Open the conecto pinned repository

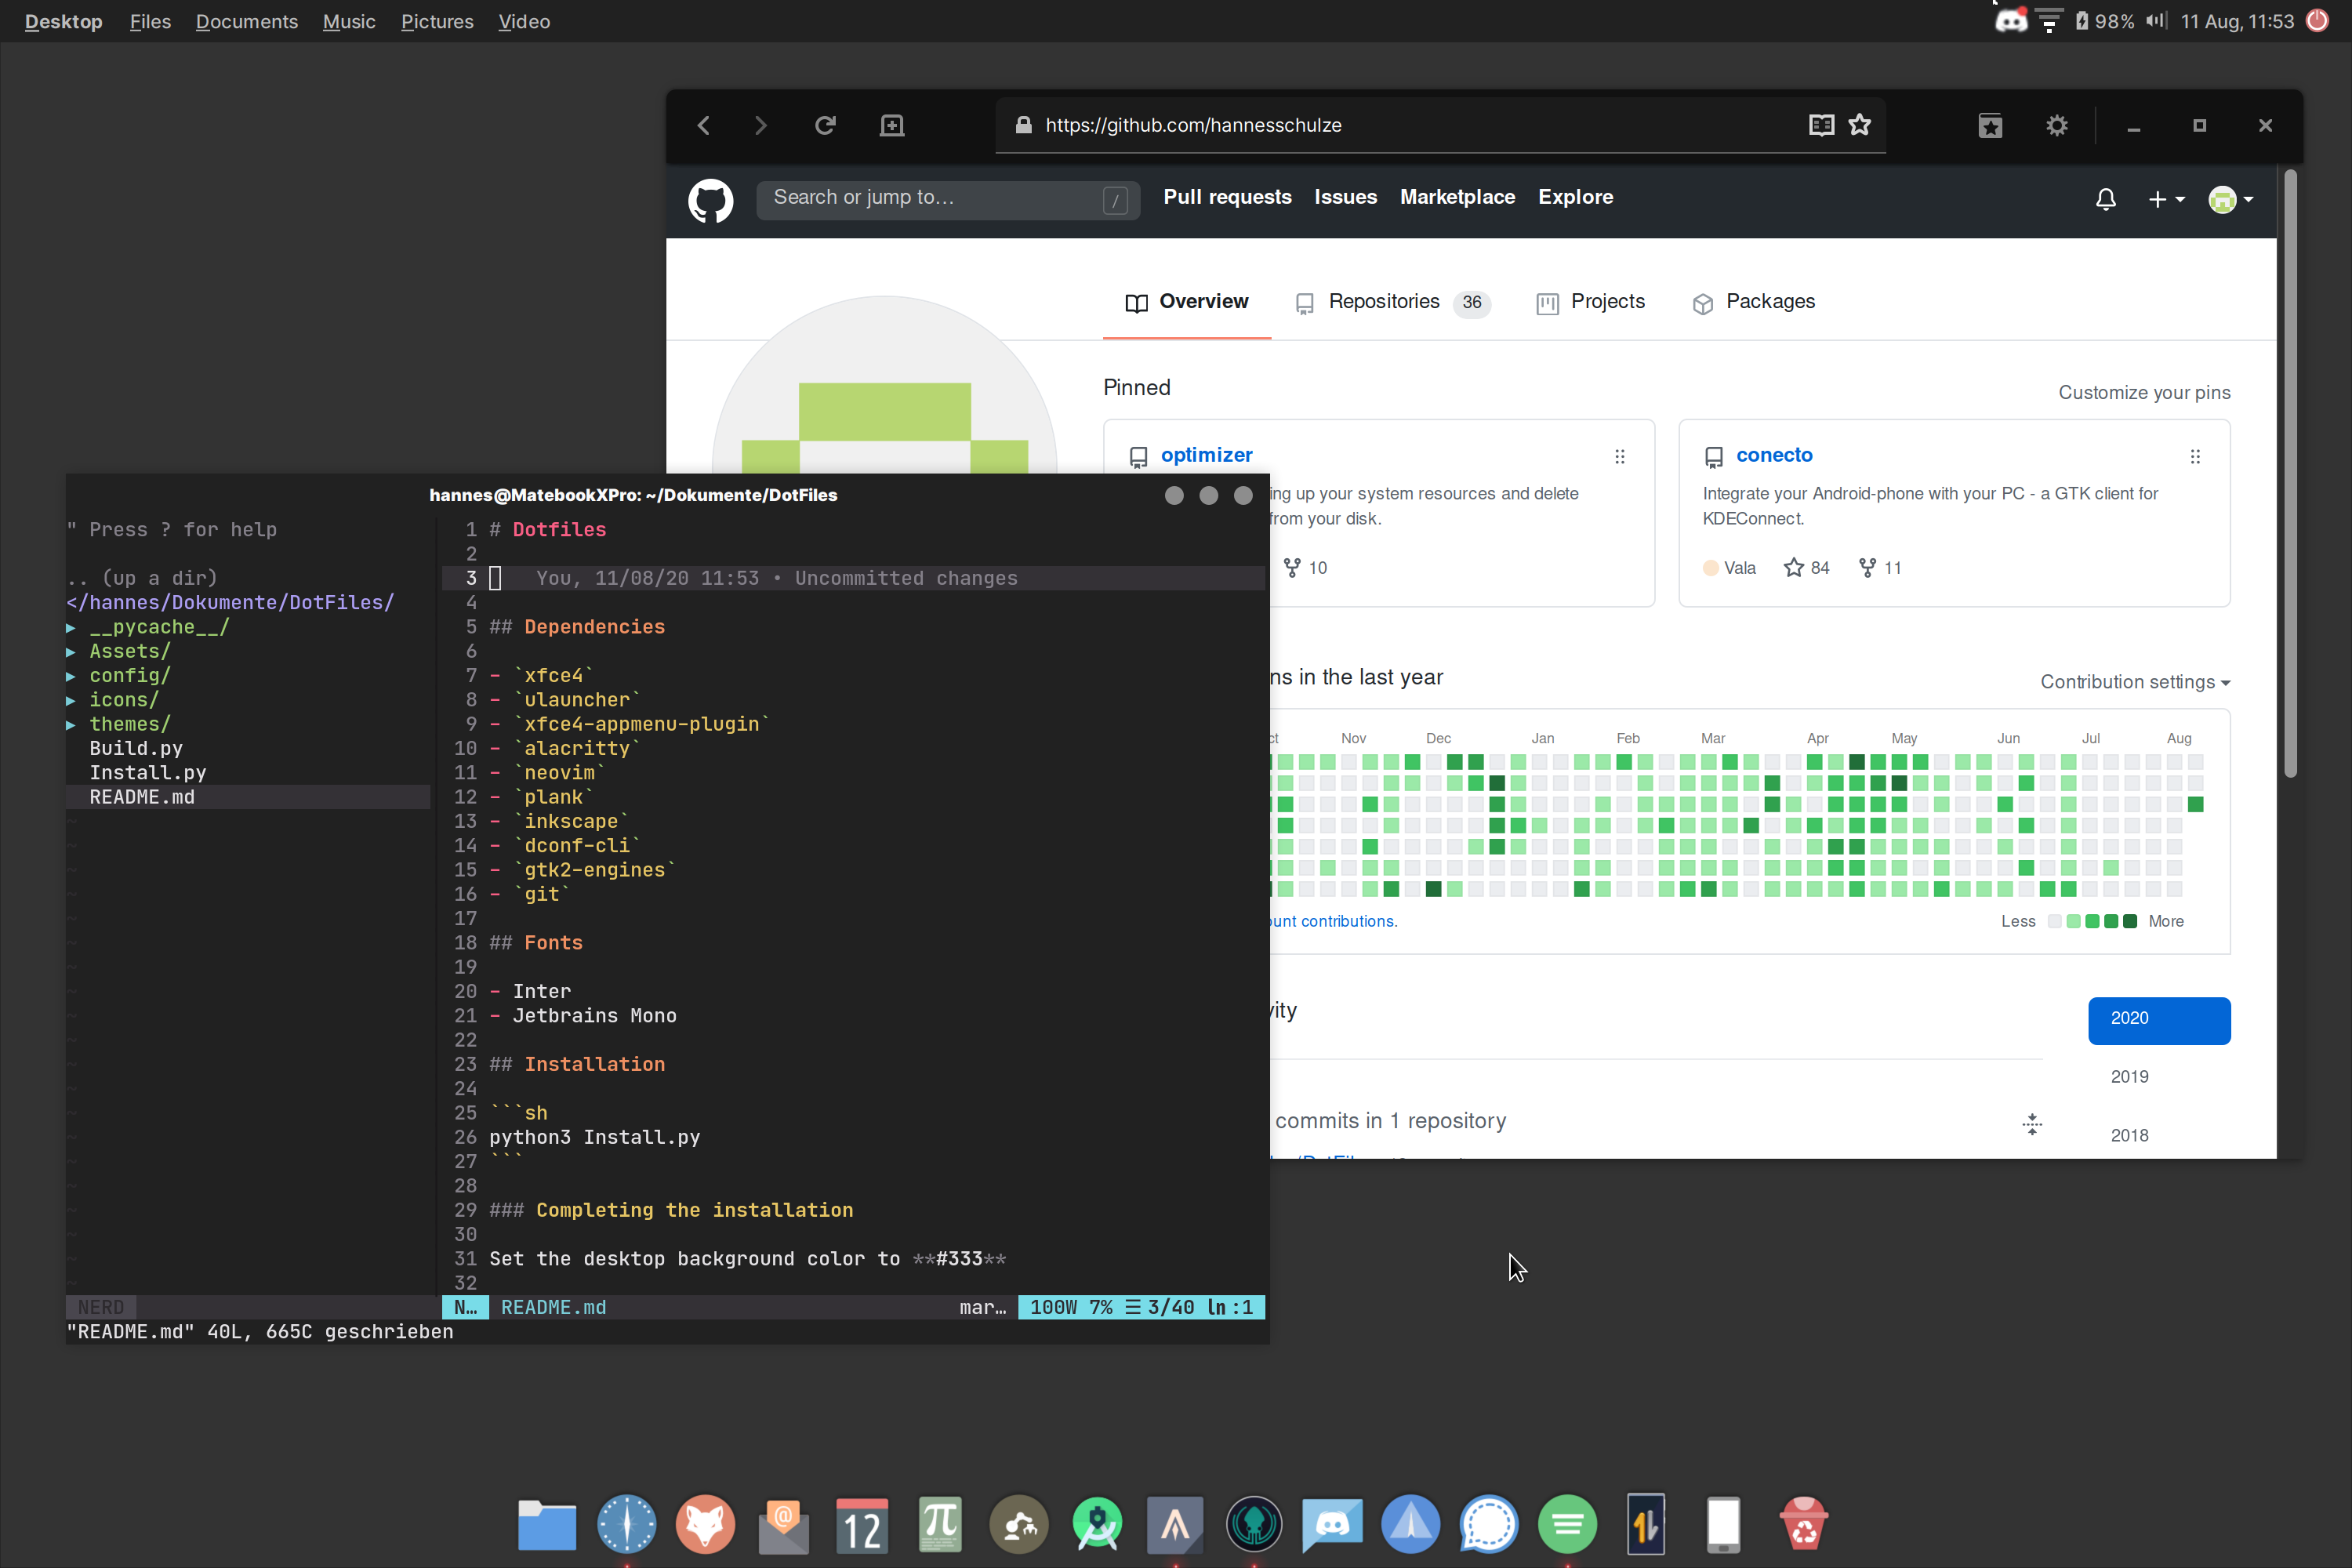pos(1773,455)
